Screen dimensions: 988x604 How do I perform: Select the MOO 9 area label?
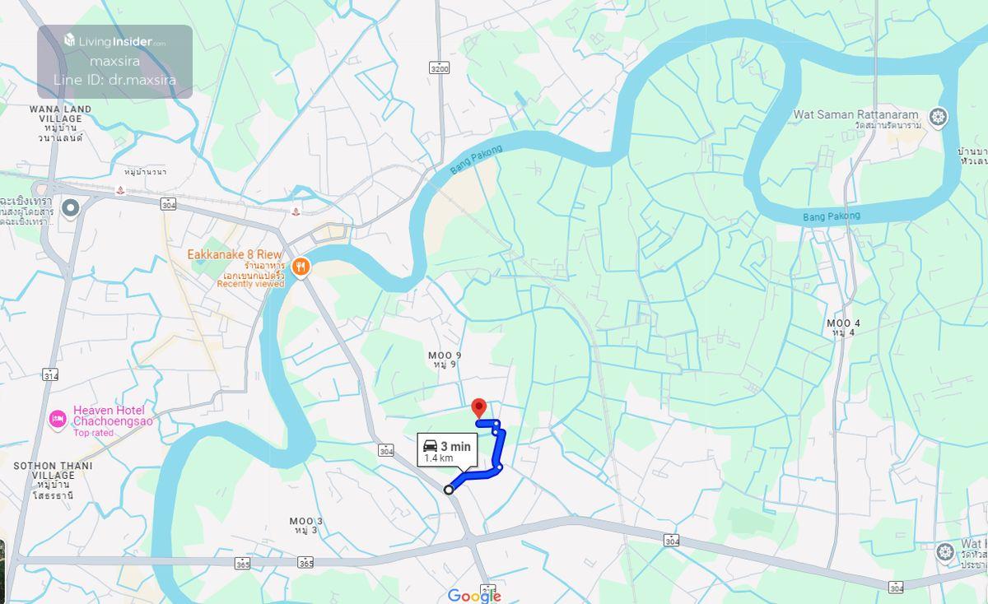(445, 360)
